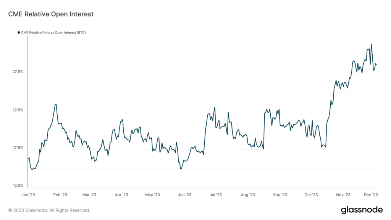Click the Apr '23 axis label
This screenshot has width=391, height=220.
(121, 194)
